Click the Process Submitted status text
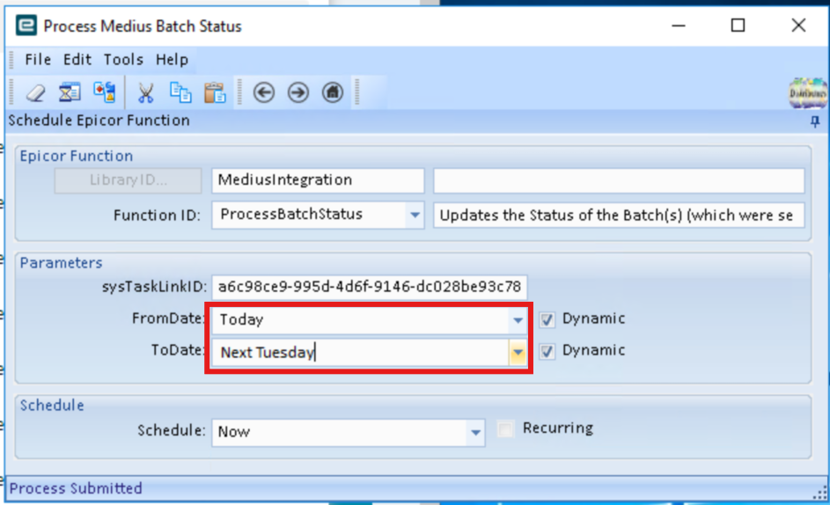Viewport: 830px width, 505px height. pyautogui.click(x=76, y=488)
